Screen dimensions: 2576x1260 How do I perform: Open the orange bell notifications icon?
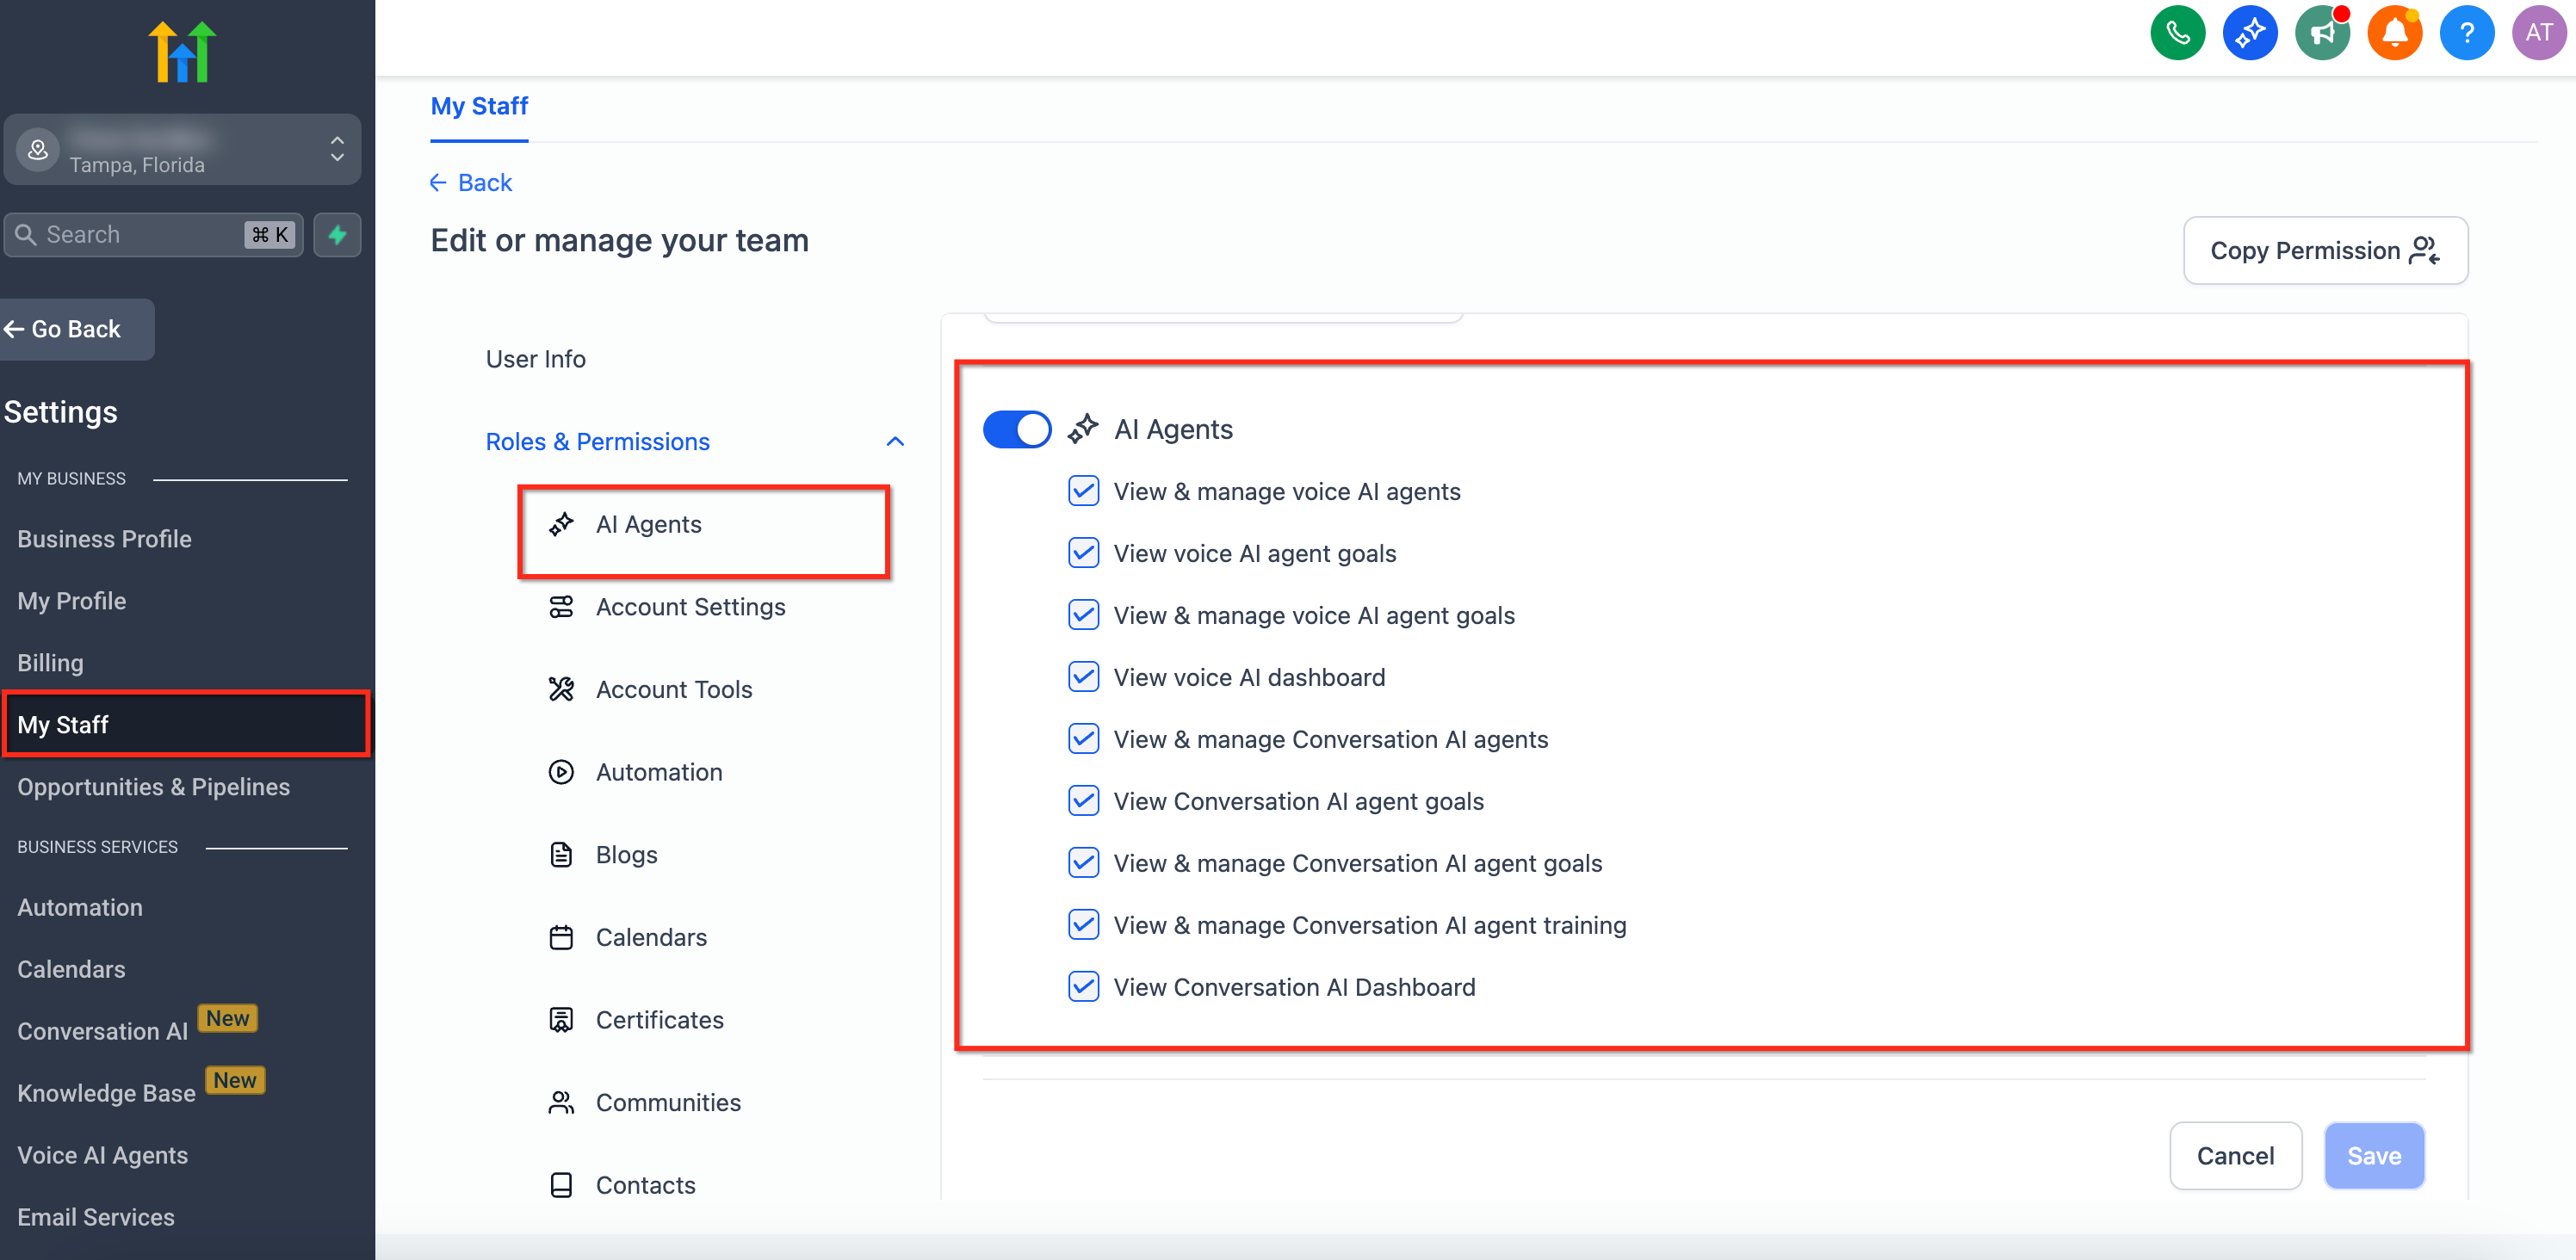[2394, 33]
